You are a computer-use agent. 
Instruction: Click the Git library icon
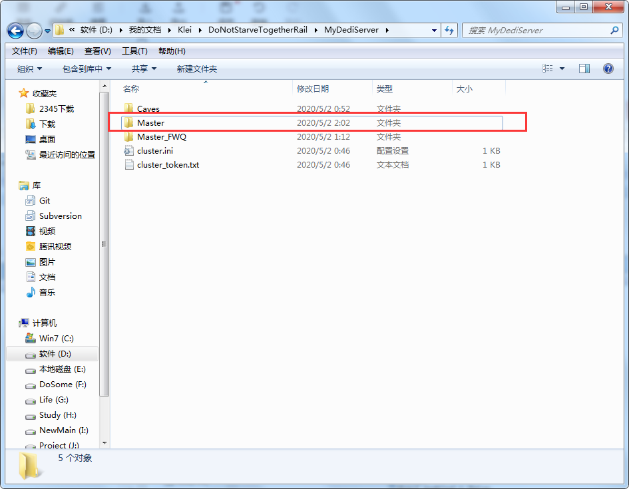(31, 200)
